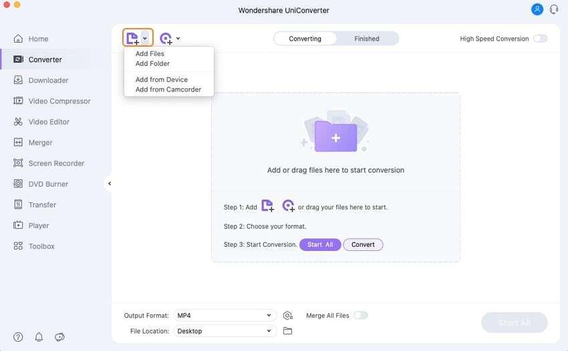Choose Add Folder from the menu
This screenshot has height=351, width=568.
pyautogui.click(x=152, y=63)
